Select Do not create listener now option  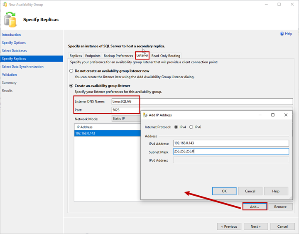click(71, 71)
